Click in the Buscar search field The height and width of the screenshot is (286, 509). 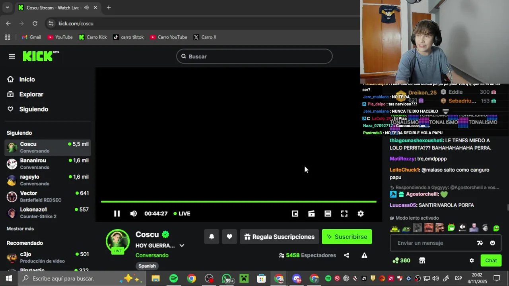click(x=254, y=56)
